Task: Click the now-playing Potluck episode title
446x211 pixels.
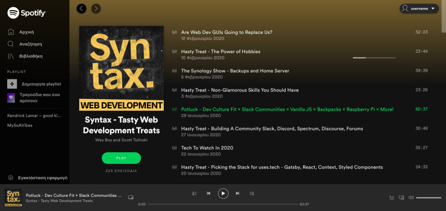Action: click(74, 195)
